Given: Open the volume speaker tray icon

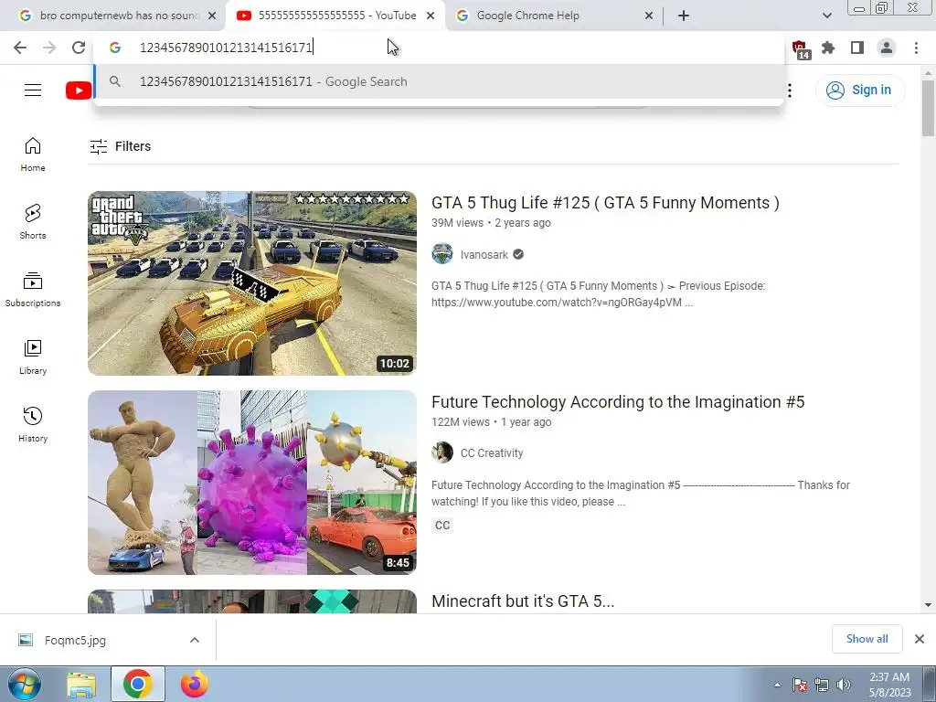Looking at the screenshot, I should [844, 686].
